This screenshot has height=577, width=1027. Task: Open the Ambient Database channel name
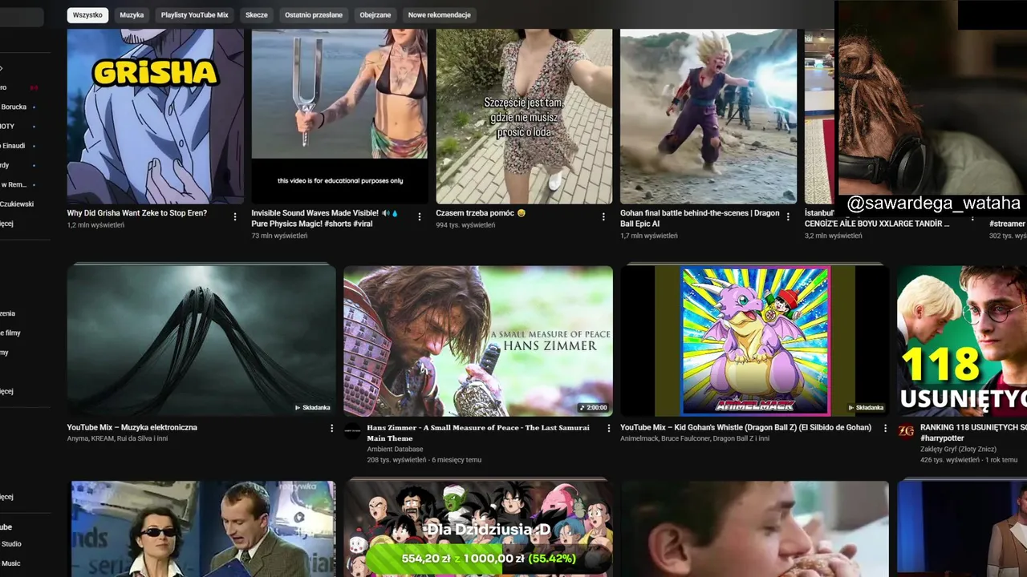tap(395, 450)
